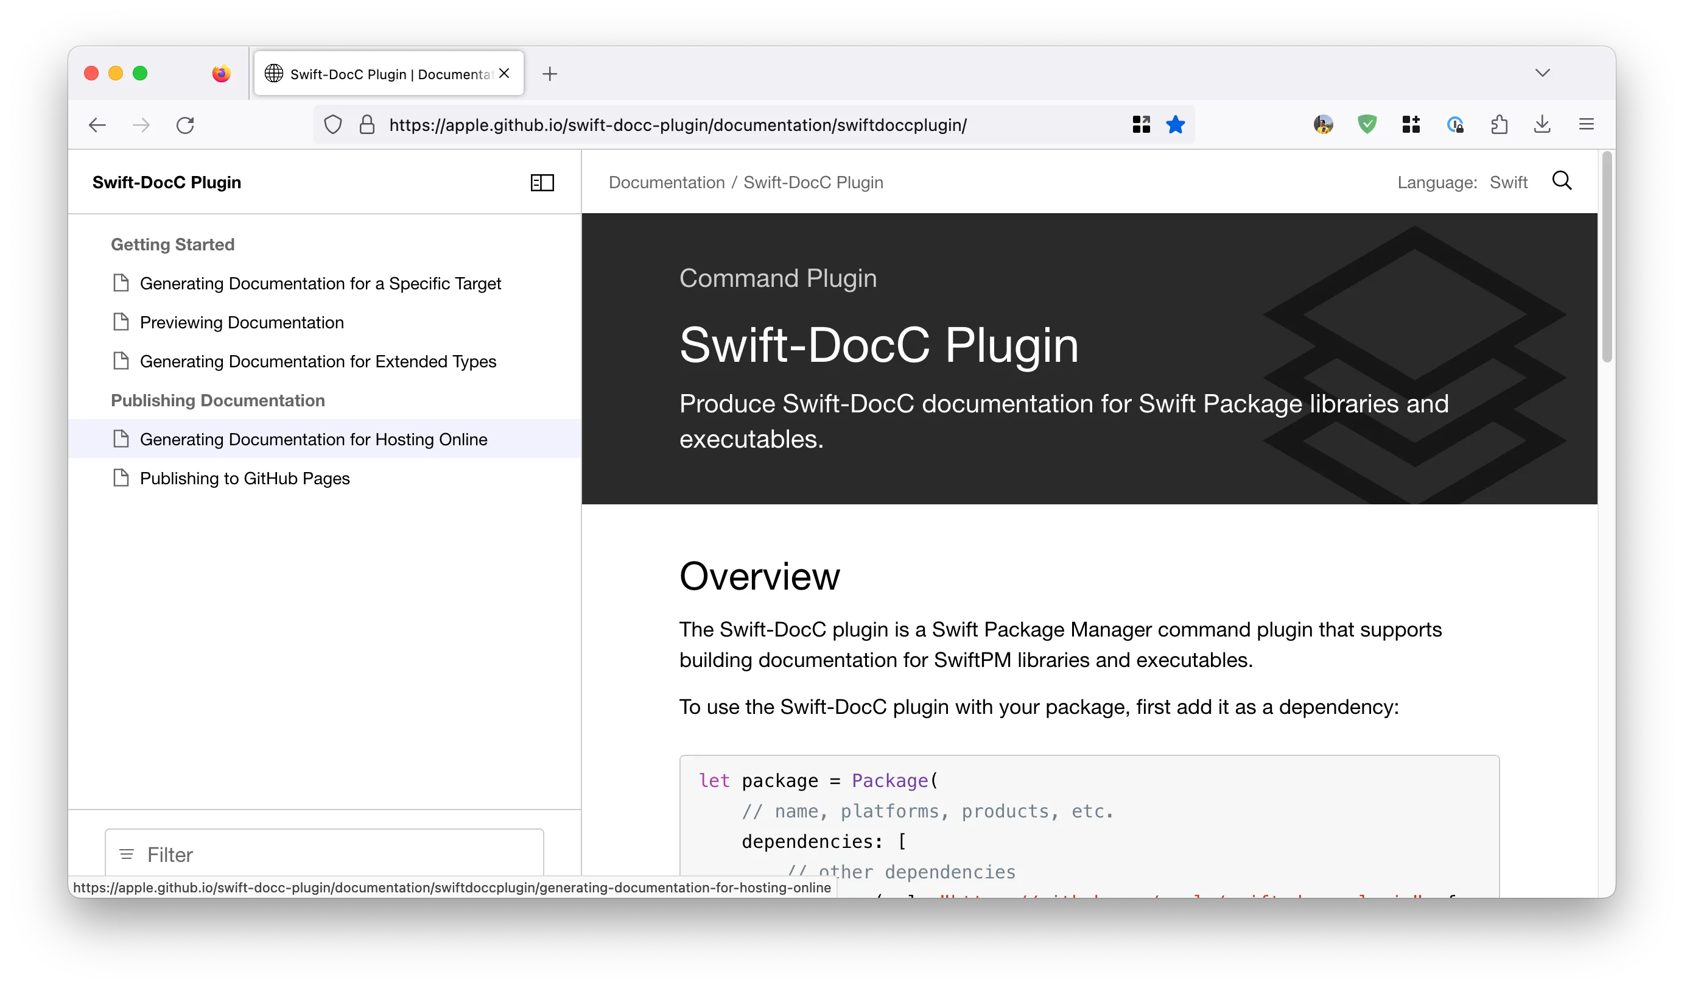Click the tracking protection shield icon
Viewport: 1684px width, 988px height.
[x=333, y=125]
